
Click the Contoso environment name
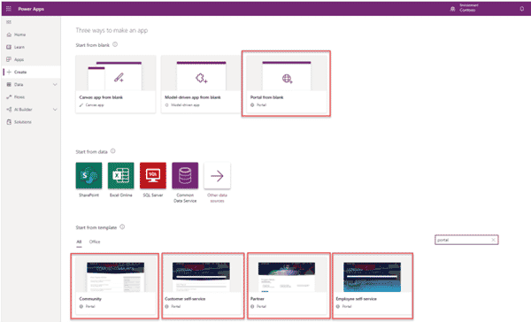click(467, 10)
